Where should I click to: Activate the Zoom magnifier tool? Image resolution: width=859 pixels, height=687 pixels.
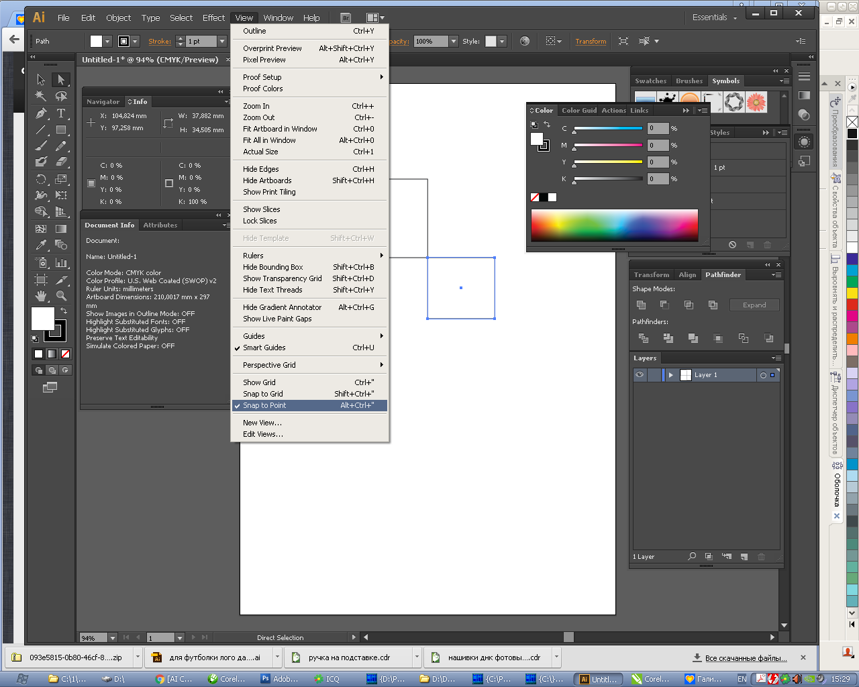coord(61,296)
